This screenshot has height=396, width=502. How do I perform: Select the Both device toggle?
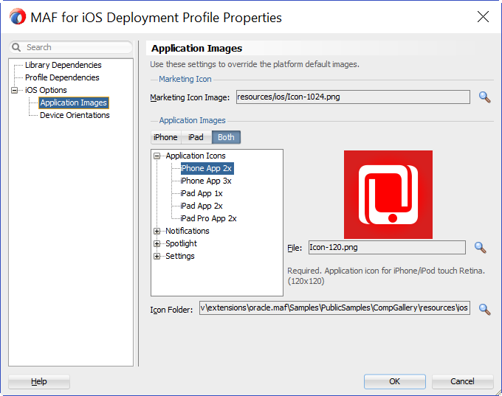[226, 137]
